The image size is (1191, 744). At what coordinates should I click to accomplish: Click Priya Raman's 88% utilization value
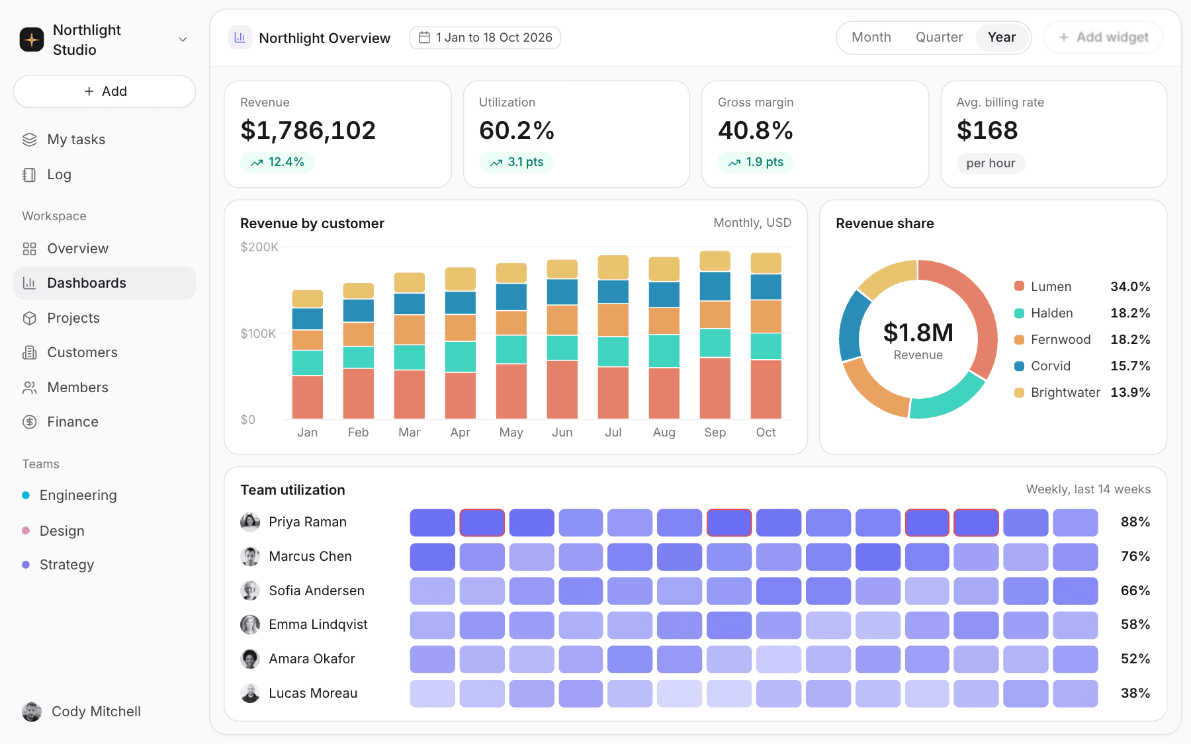coord(1135,522)
